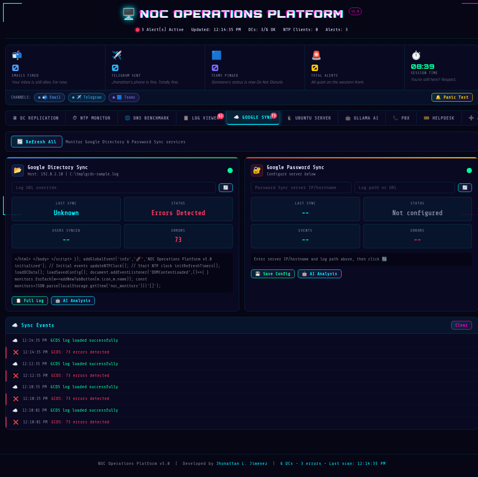Clear the Sync Events list

(461, 325)
